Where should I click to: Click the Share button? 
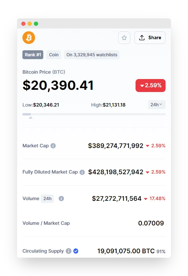pyautogui.click(x=150, y=38)
